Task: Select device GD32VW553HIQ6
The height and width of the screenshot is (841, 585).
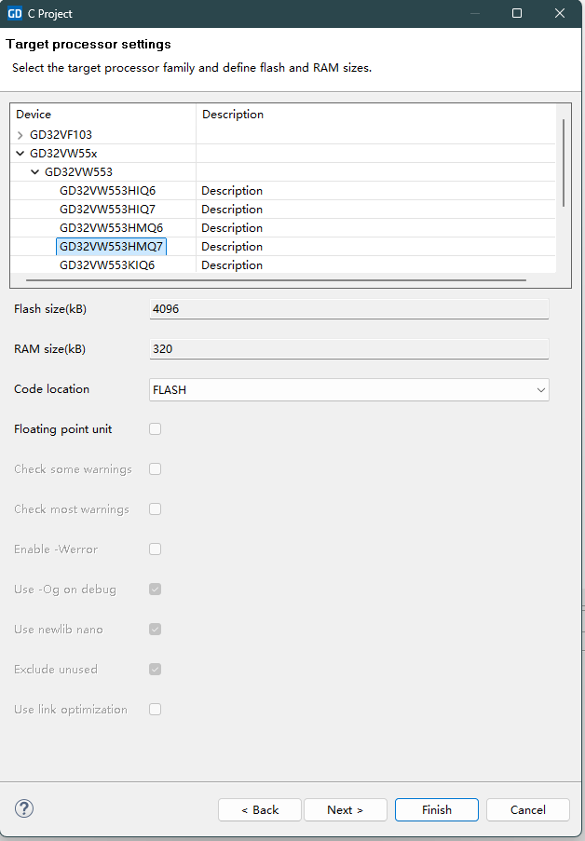Action: coord(107,191)
